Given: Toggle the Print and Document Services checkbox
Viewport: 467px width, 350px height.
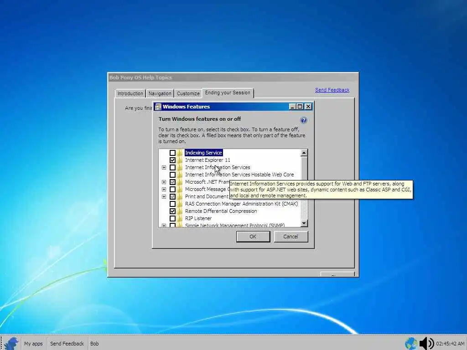Looking at the screenshot, I should pyautogui.click(x=172, y=196).
